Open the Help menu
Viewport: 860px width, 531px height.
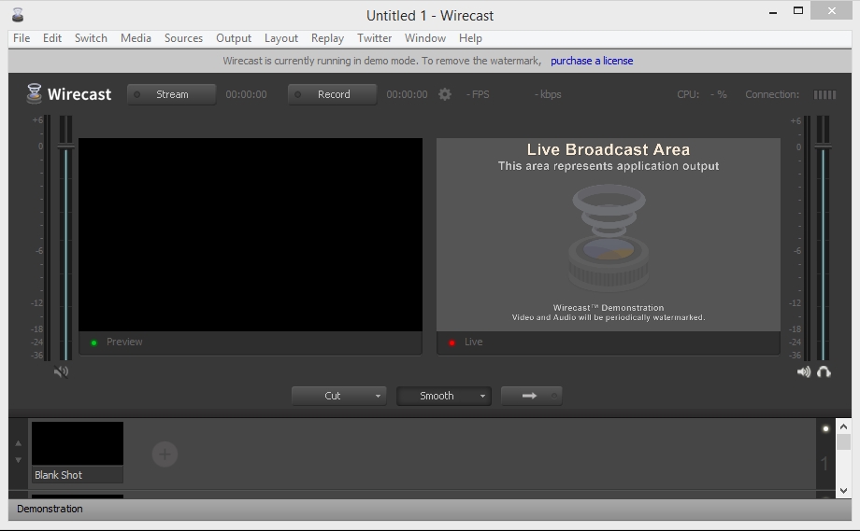[470, 38]
